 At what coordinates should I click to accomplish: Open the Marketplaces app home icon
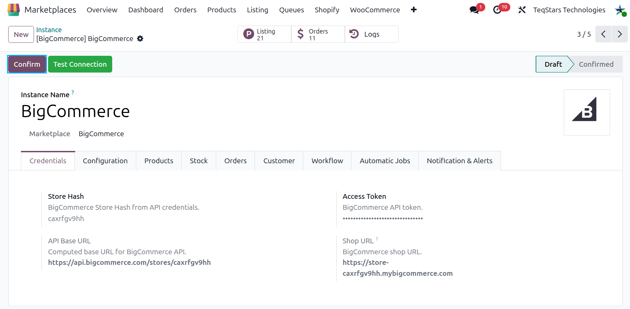pos(14,10)
